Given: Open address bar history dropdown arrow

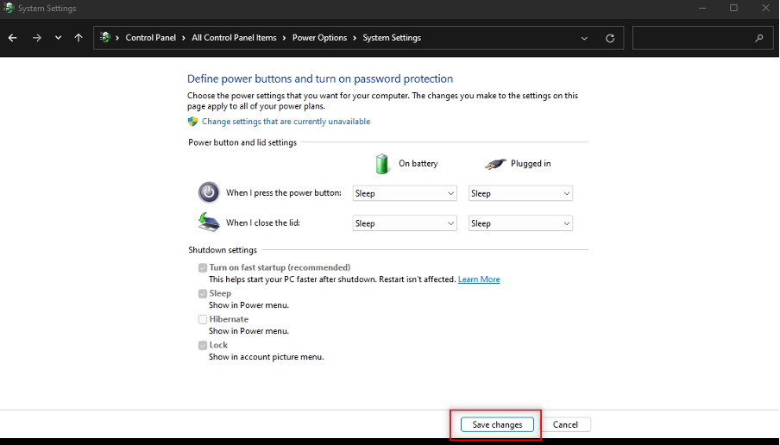Looking at the screenshot, I should click(x=584, y=38).
